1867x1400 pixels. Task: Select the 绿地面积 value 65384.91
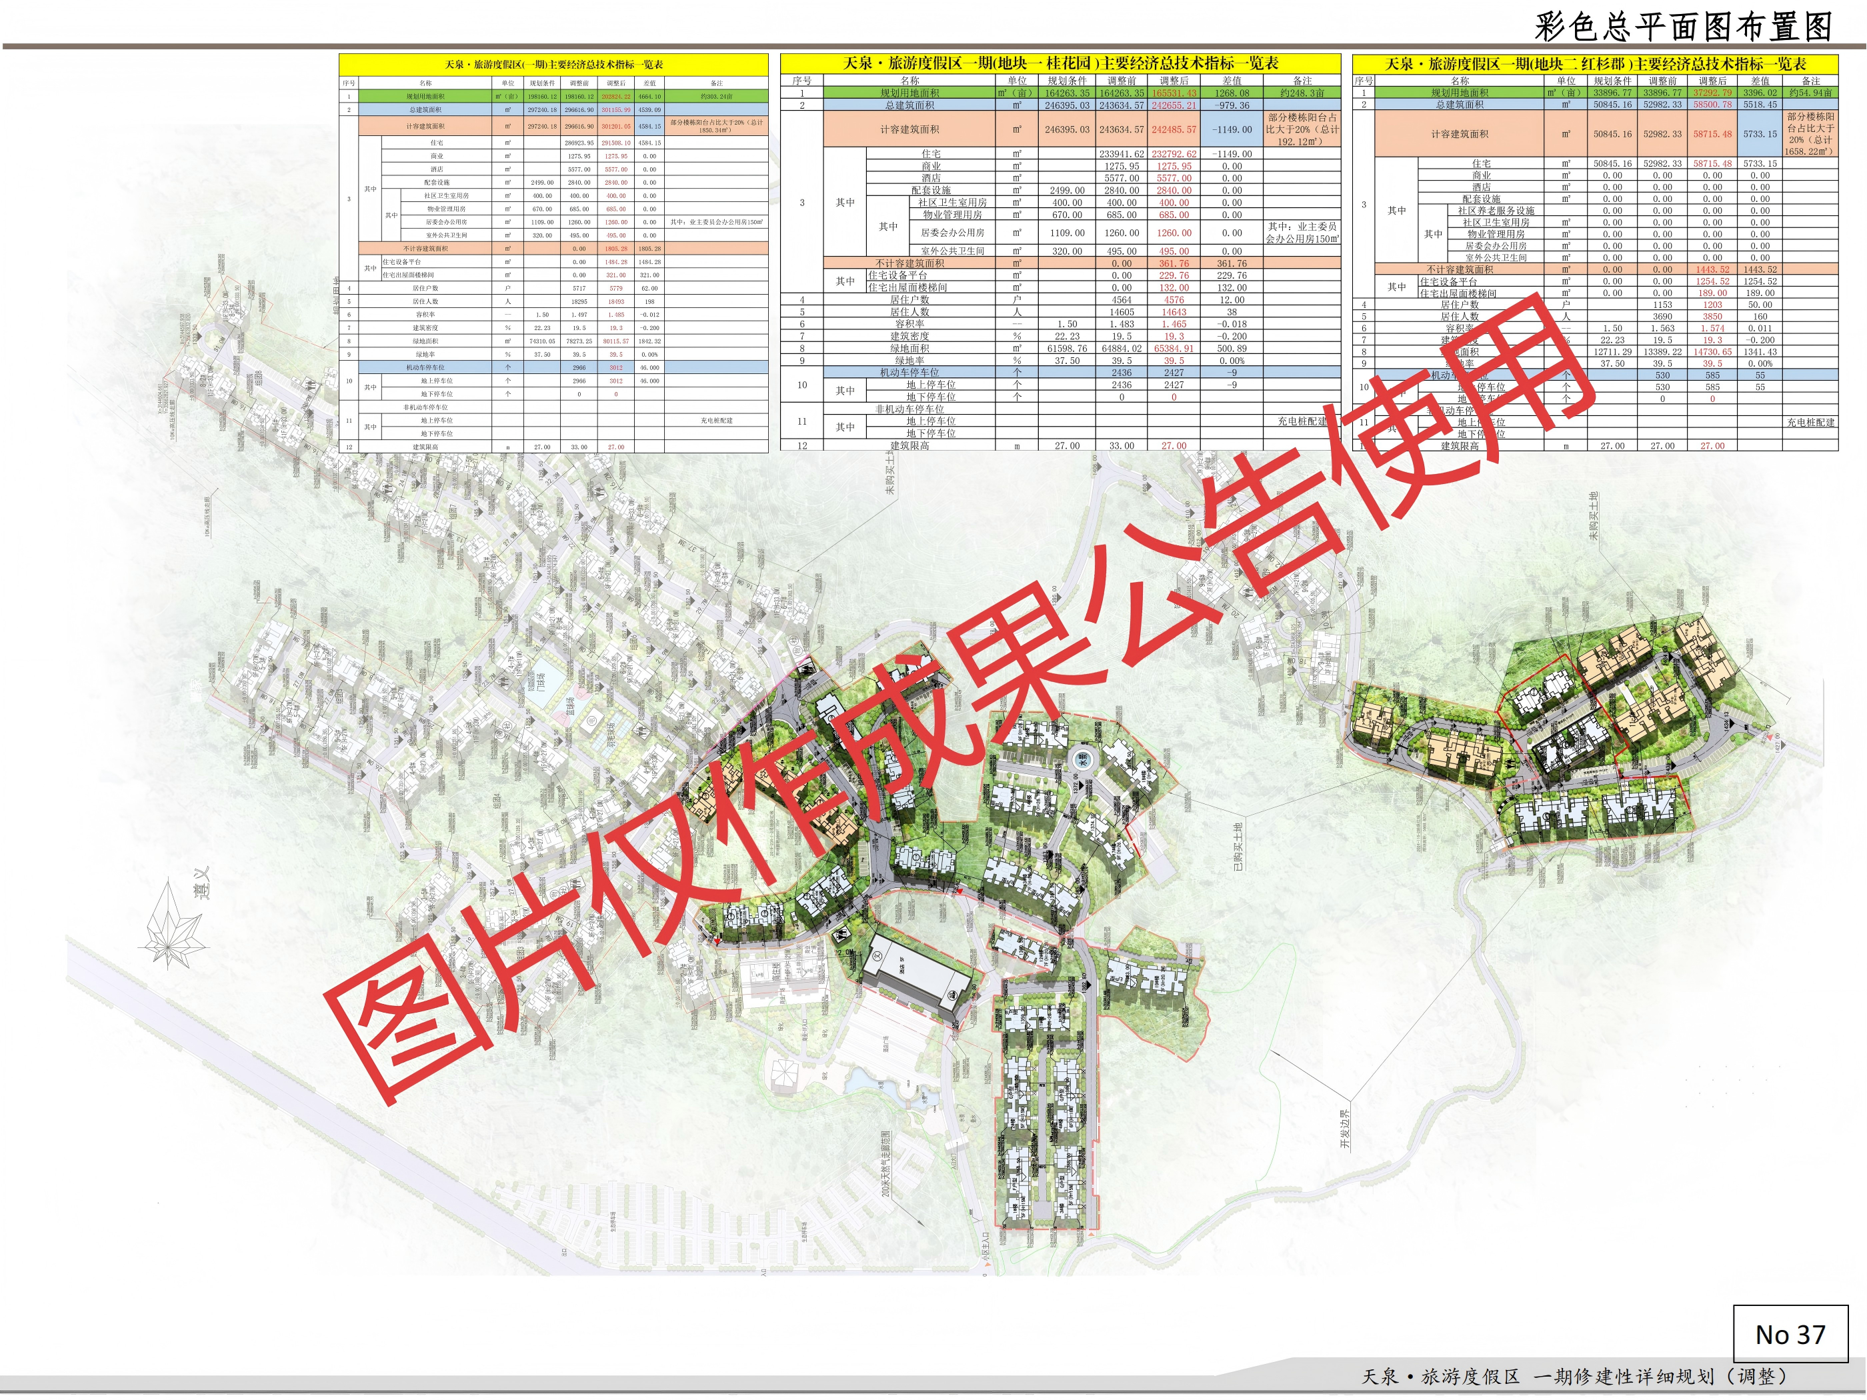pyautogui.click(x=1174, y=349)
